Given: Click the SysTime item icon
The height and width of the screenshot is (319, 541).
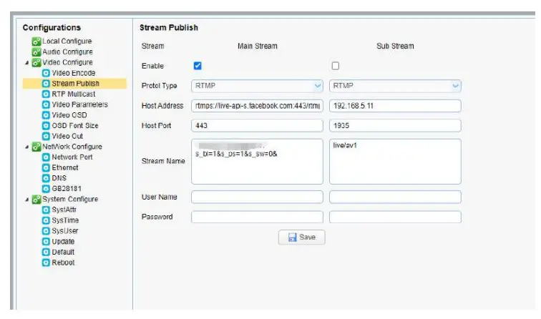Looking at the screenshot, I should click(x=46, y=220).
